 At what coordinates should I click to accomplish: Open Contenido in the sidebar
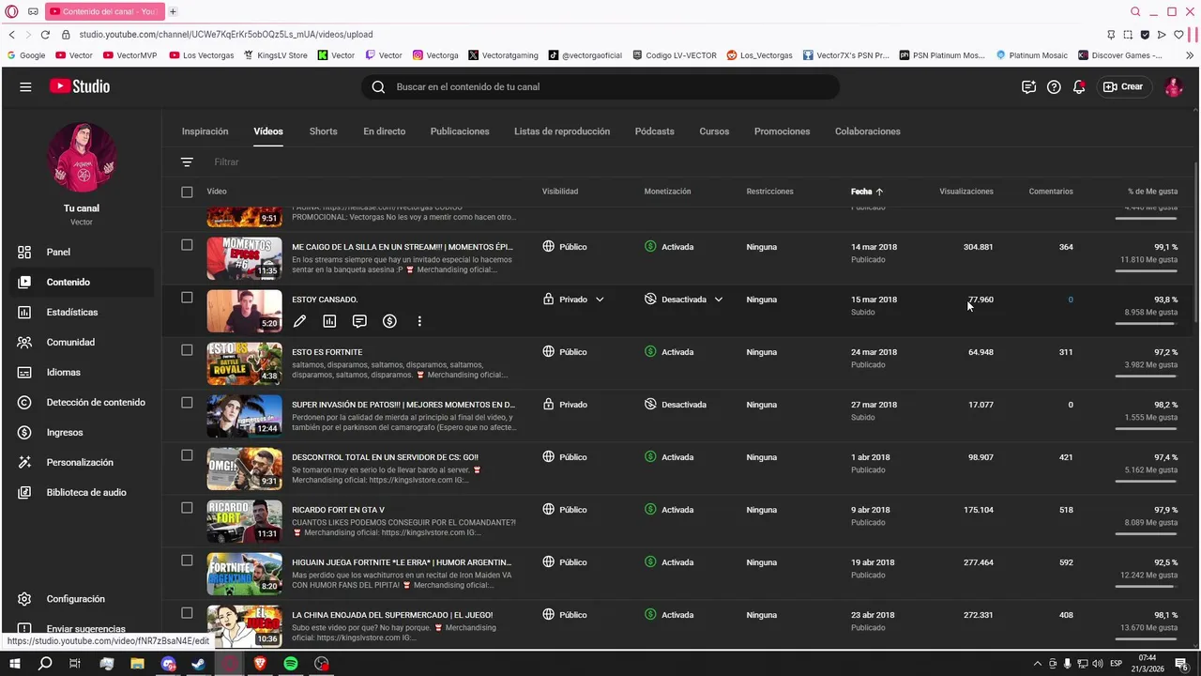81,282
